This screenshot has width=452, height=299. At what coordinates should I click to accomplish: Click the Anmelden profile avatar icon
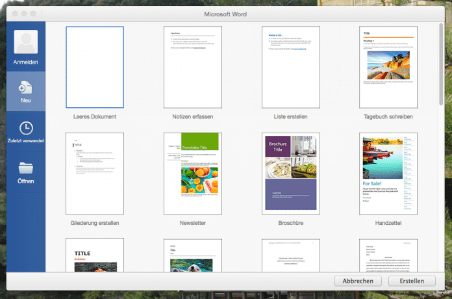click(25, 42)
